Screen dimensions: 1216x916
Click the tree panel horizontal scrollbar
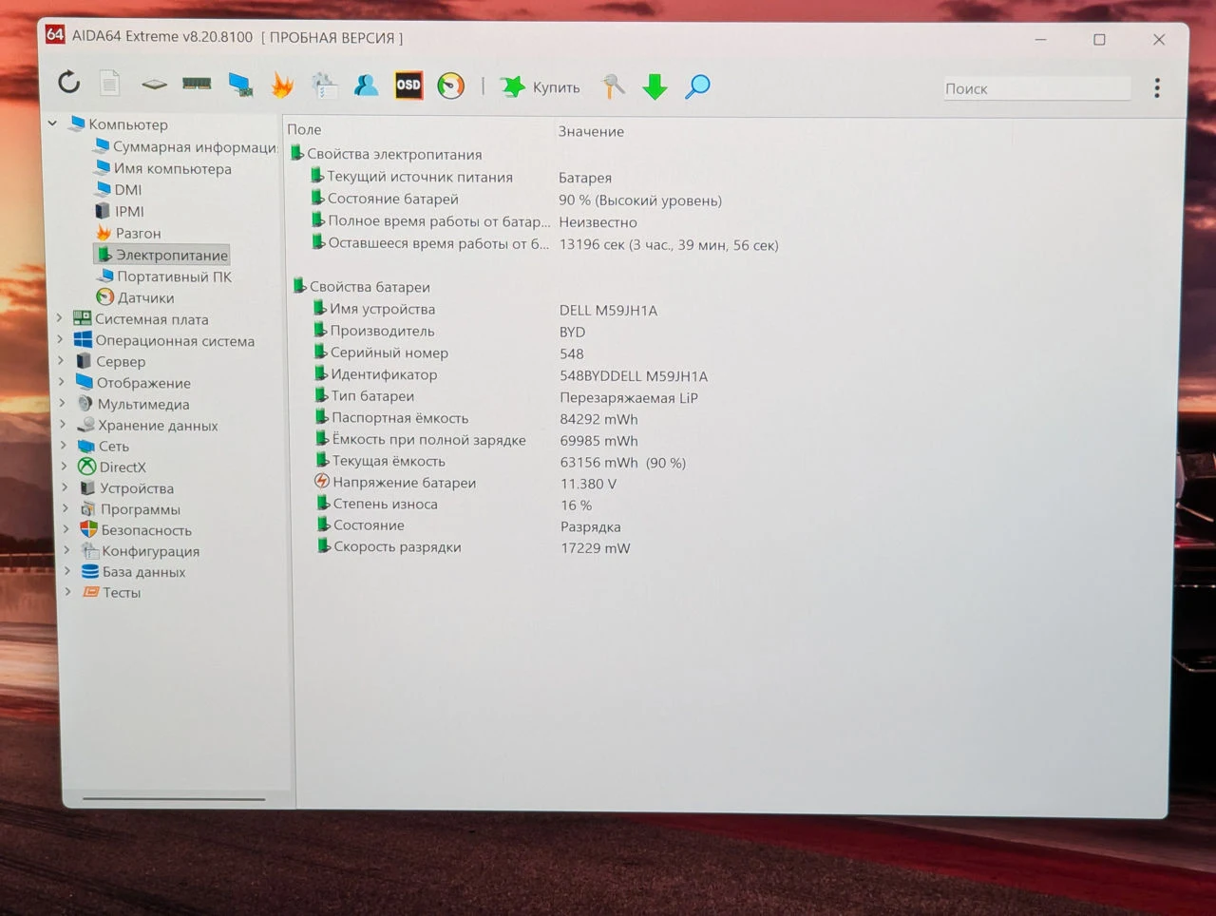(174, 799)
